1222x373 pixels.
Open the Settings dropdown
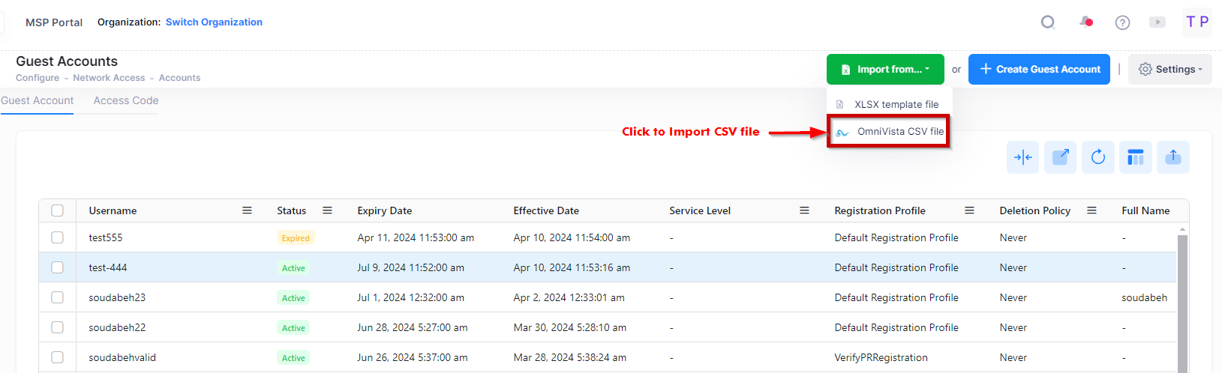[x=1169, y=70]
